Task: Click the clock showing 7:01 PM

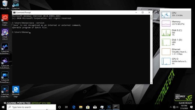Action: [184, 107]
